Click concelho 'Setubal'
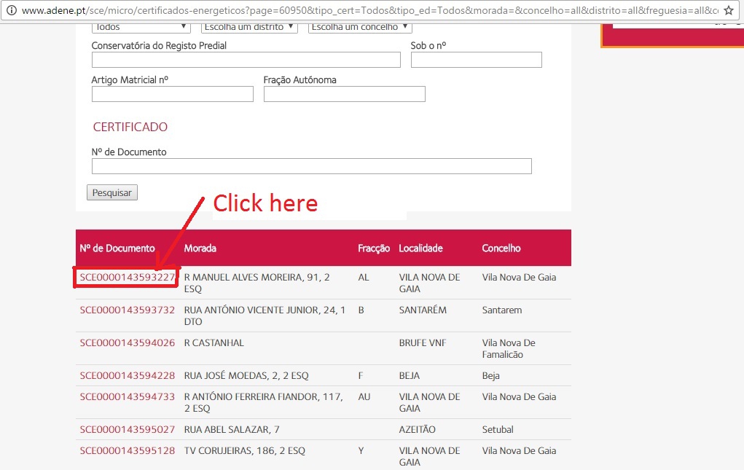The height and width of the screenshot is (470, 744). 498,429
